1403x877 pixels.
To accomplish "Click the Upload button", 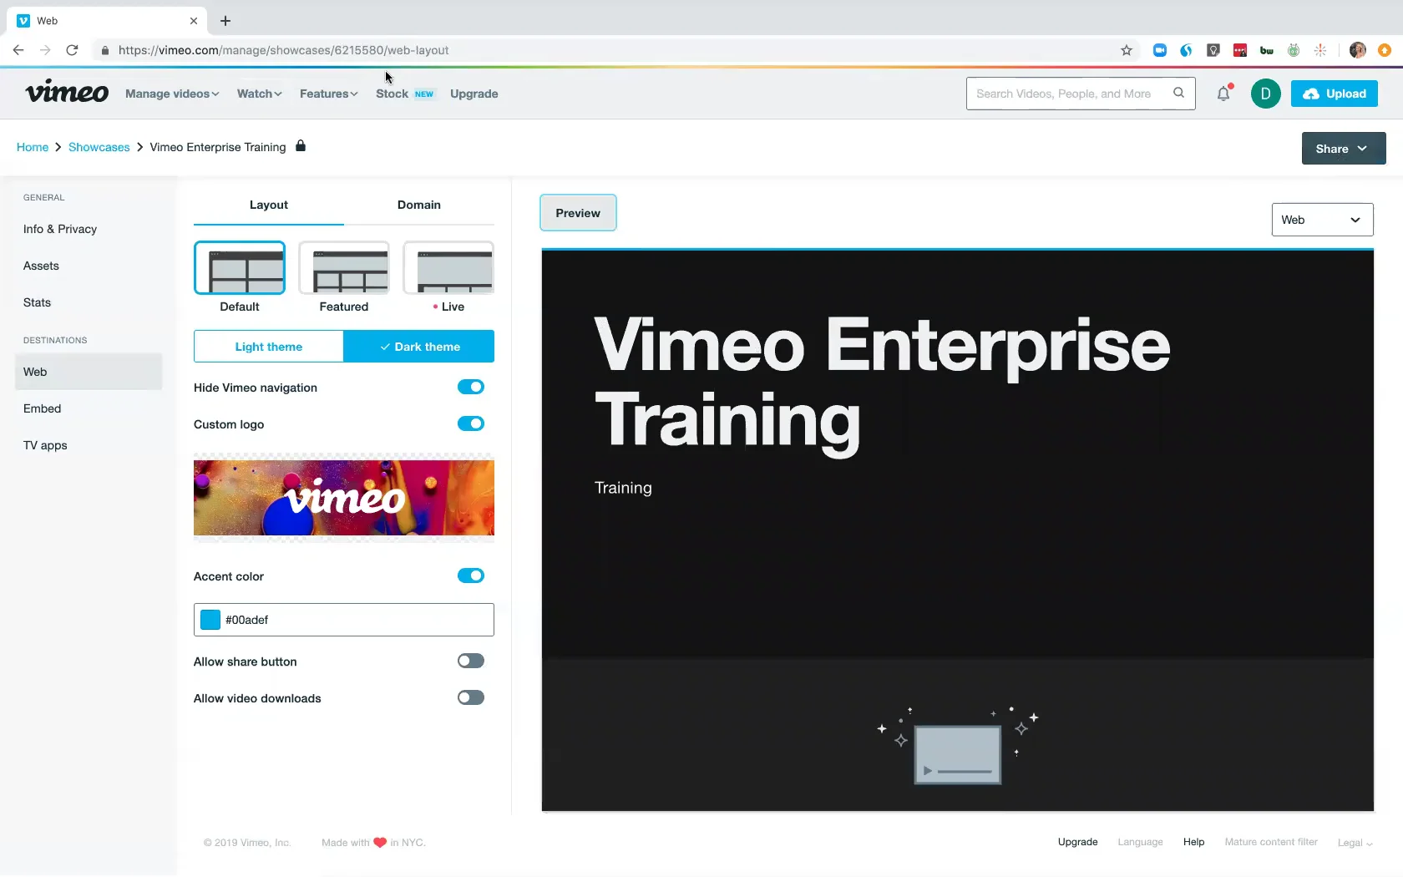I will [x=1335, y=94].
